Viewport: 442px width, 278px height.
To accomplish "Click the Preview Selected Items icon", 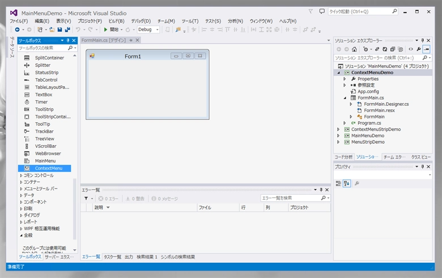I will click(x=427, y=49).
